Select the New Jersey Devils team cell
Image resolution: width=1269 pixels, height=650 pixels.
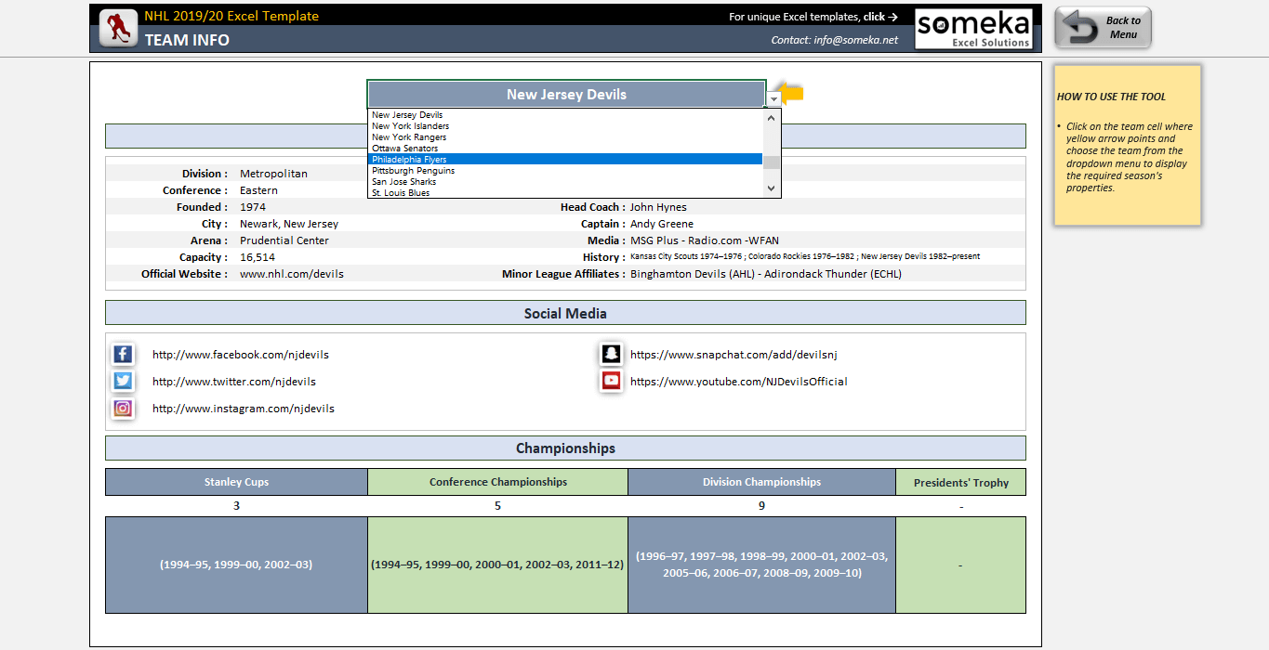pos(565,94)
